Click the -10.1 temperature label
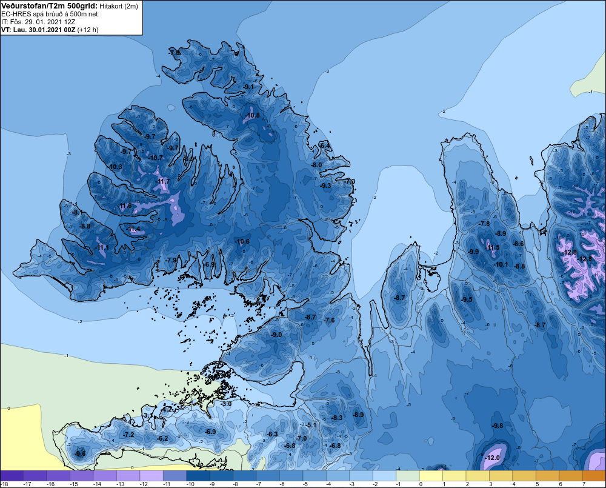This screenshot has height=488, width=606. (x=501, y=264)
